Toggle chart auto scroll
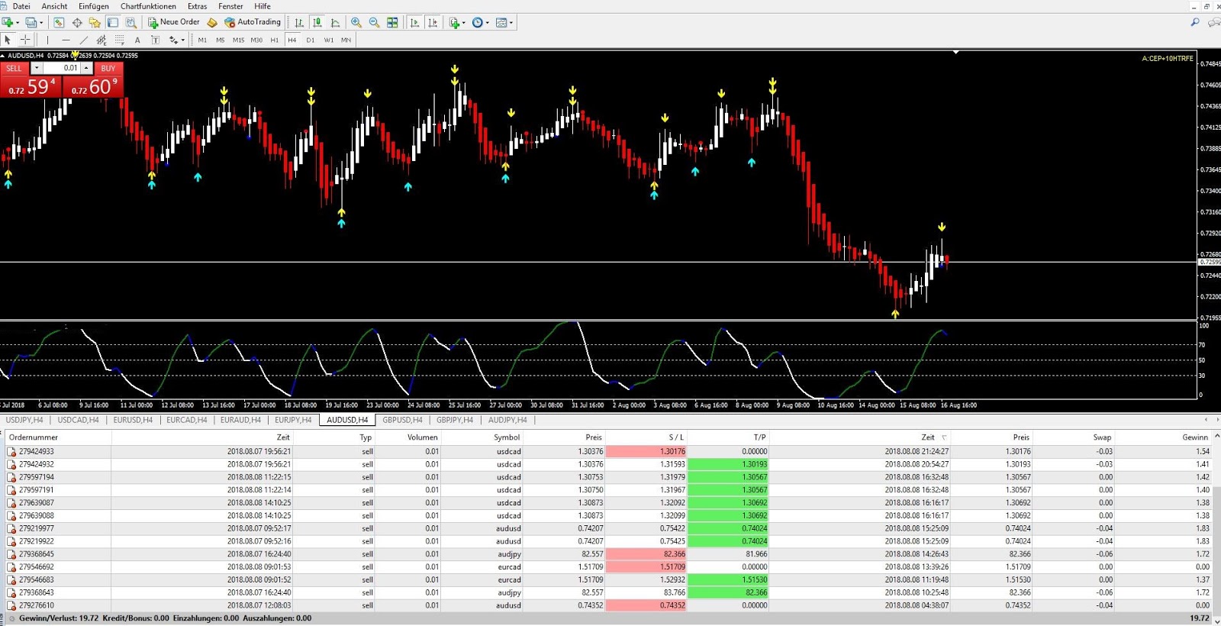 coord(414,23)
